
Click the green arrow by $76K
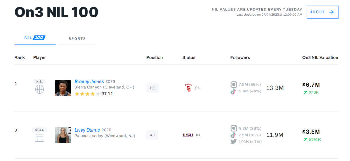pos(305,92)
